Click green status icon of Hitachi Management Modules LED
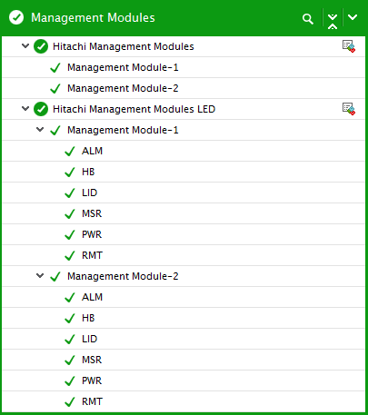Viewport: 368px width, 415px height. click(41, 109)
